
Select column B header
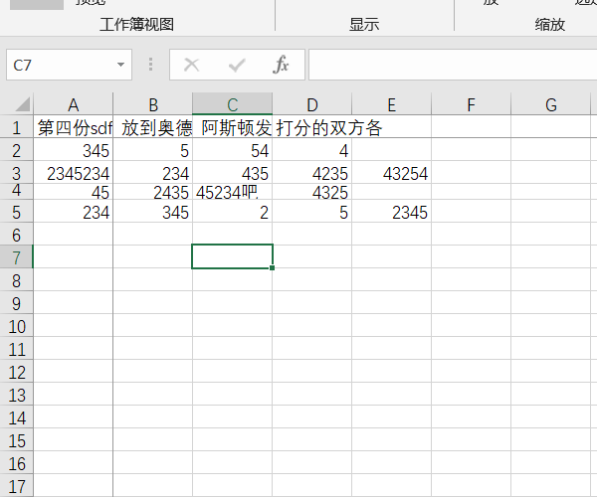point(152,104)
